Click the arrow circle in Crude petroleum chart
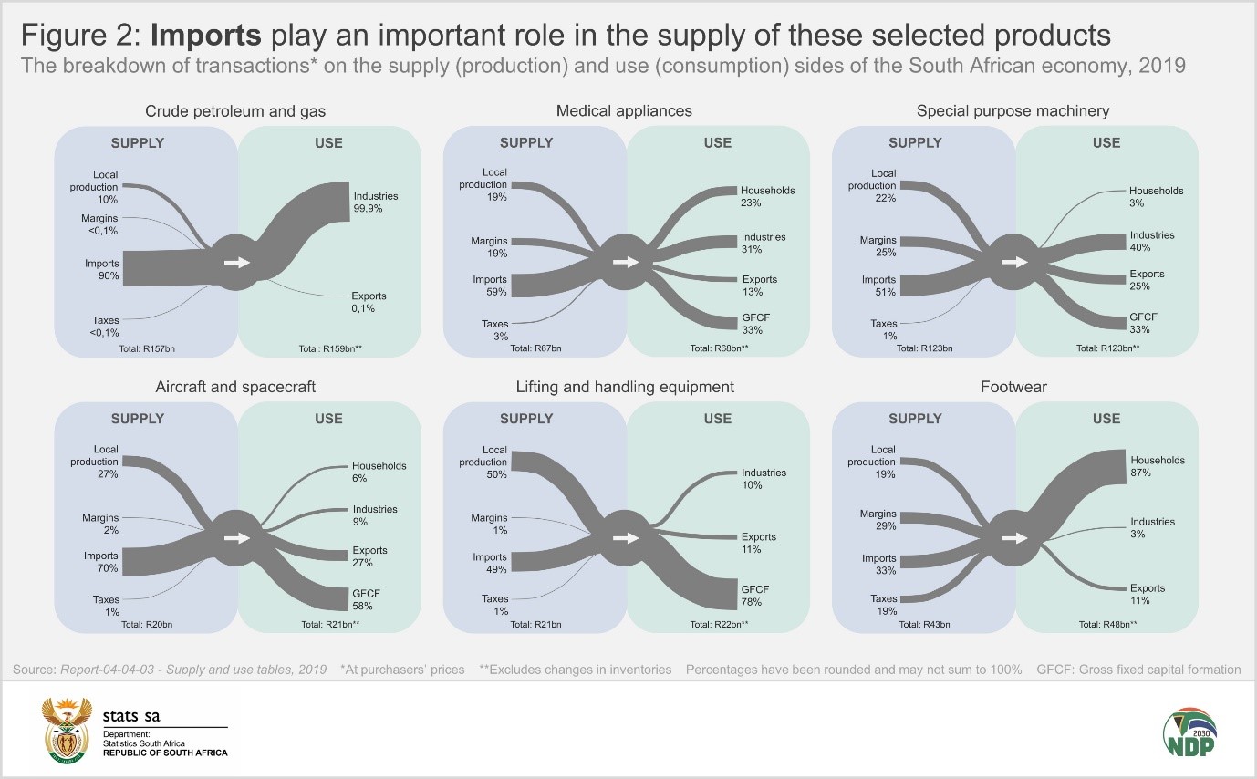The image size is (1257, 779). click(x=235, y=263)
